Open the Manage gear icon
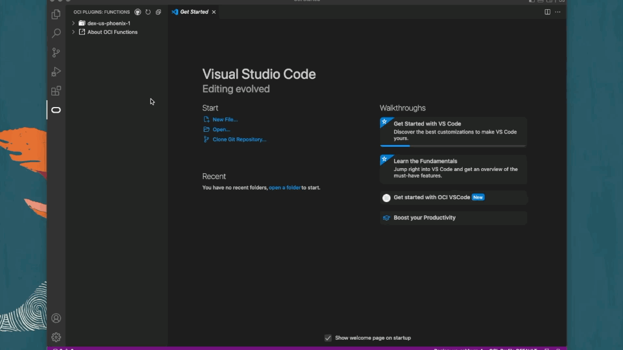The image size is (623, 350). click(56, 337)
